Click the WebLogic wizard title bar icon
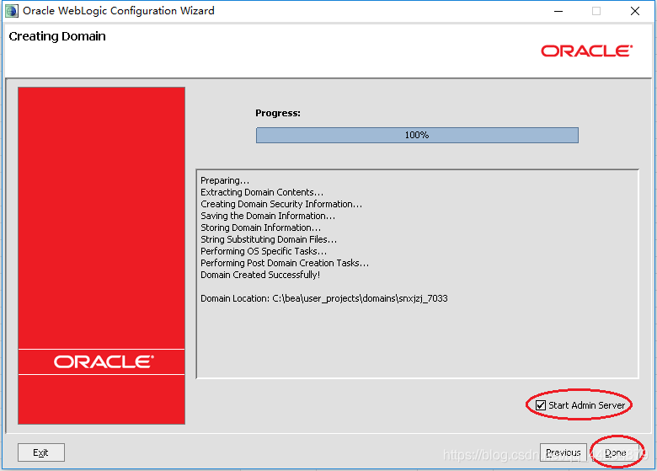This screenshot has width=657, height=471. click(12, 11)
